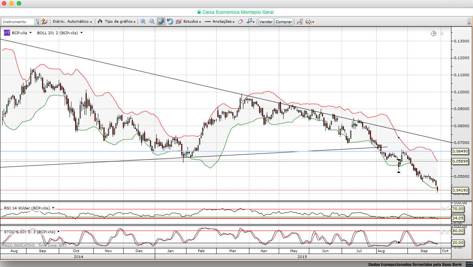473x267 pixels.
Task: Open the Diário, Automático period dropdown
Action: point(72,22)
